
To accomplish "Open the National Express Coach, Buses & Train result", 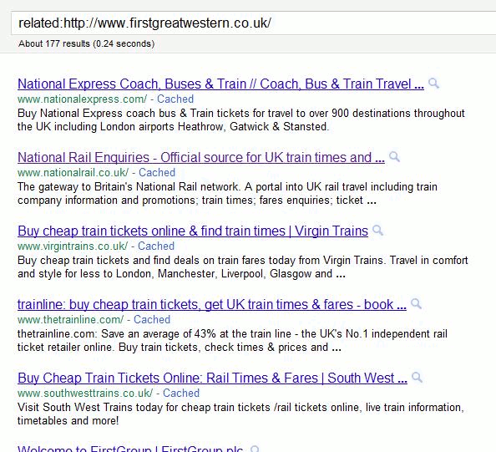I will tap(220, 84).
